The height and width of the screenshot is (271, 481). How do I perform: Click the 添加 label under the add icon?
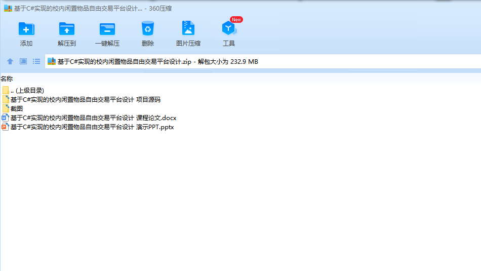coord(26,44)
